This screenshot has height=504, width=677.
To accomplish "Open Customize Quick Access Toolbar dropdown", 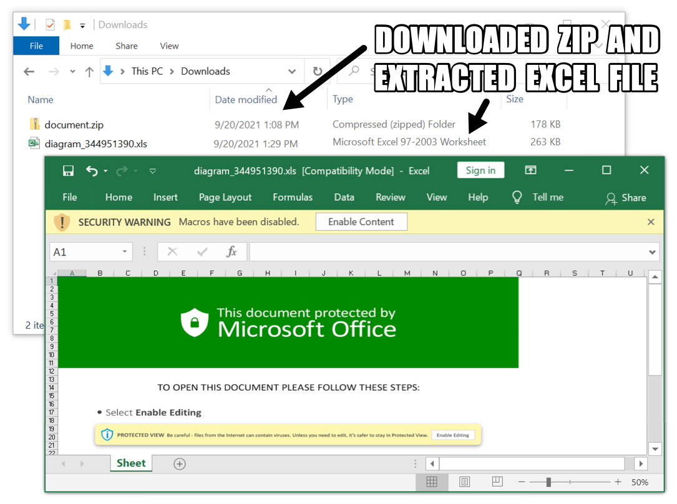I will 152,172.
